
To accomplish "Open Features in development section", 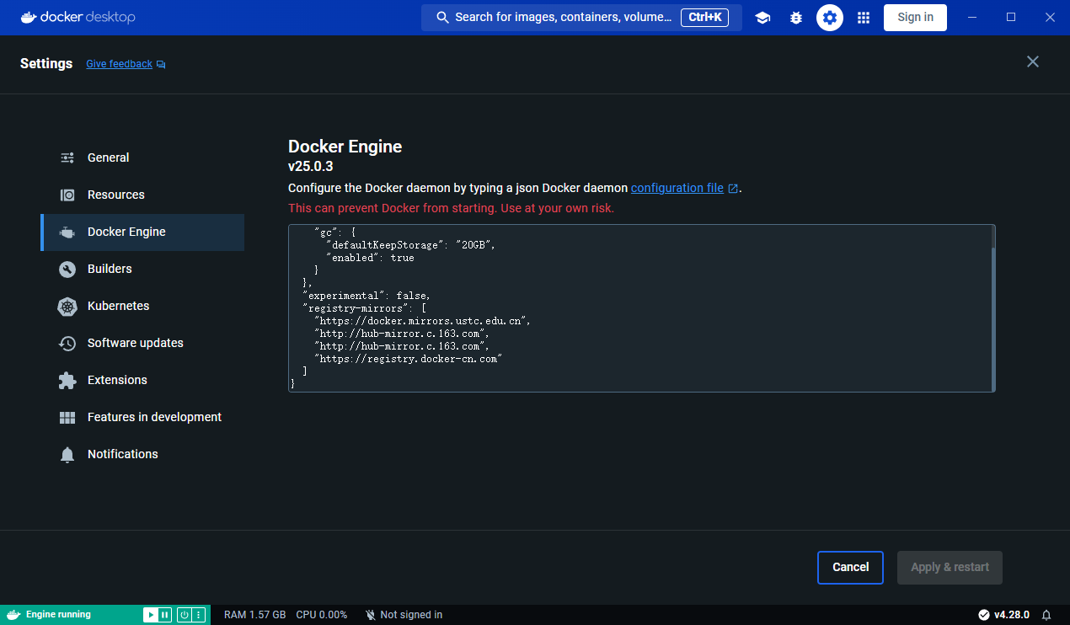I will (142, 417).
